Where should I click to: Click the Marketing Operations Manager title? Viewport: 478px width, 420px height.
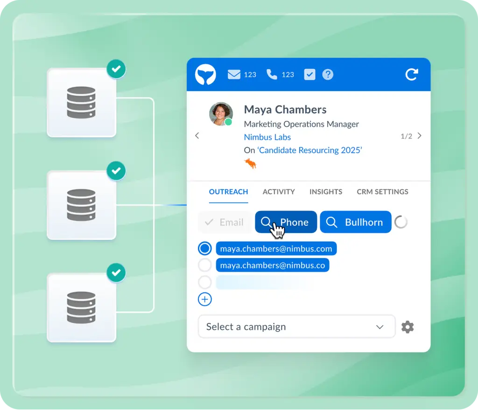(301, 124)
